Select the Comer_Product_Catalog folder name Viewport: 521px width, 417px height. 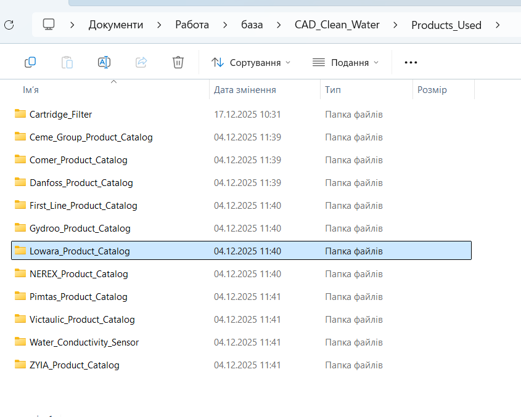pyautogui.click(x=78, y=160)
